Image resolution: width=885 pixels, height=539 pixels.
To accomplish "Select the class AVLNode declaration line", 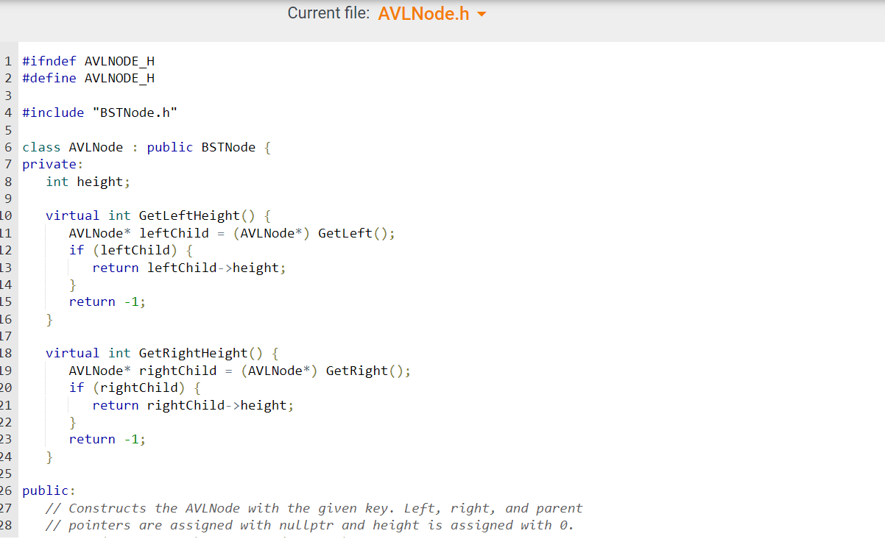I will pyautogui.click(x=145, y=146).
